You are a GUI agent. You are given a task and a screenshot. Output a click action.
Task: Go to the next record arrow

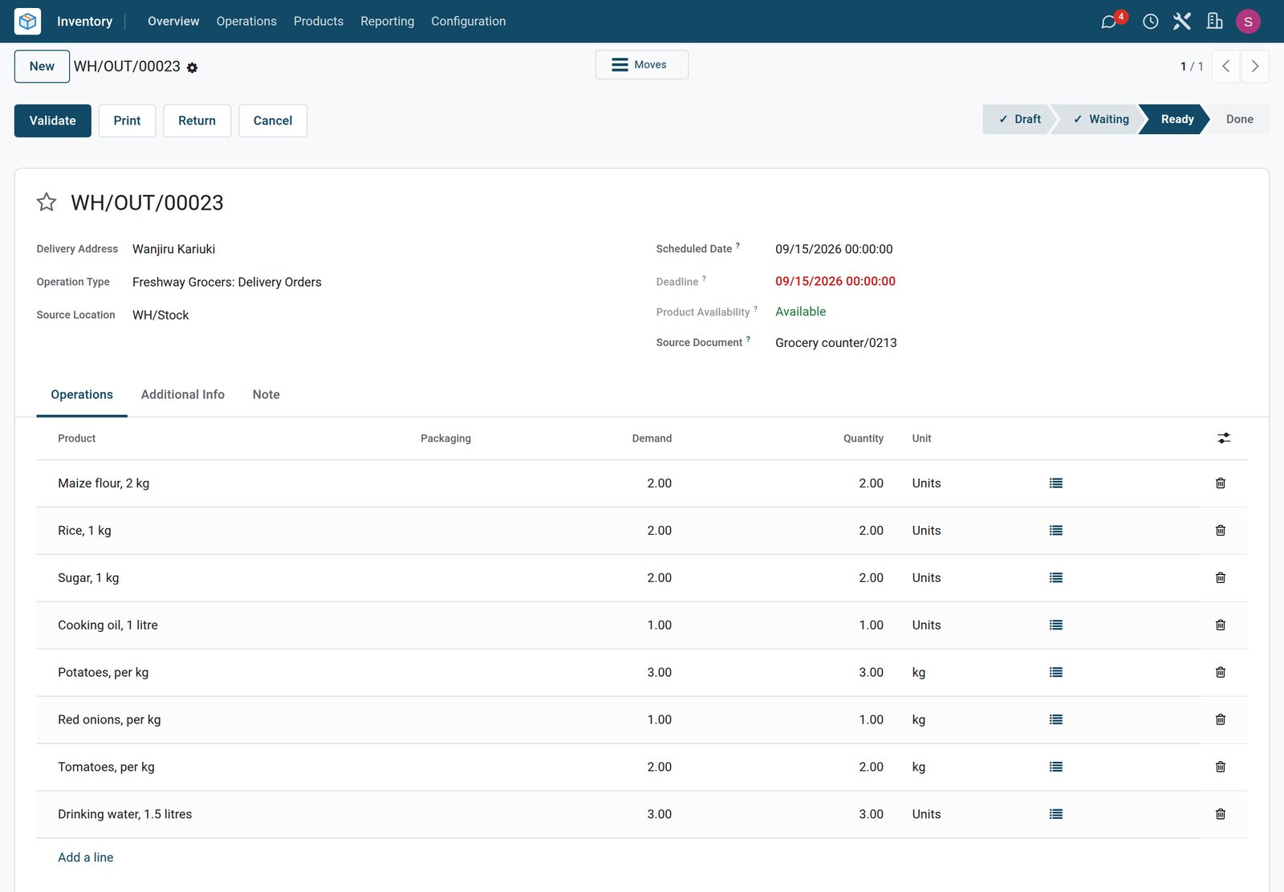click(x=1255, y=67)
